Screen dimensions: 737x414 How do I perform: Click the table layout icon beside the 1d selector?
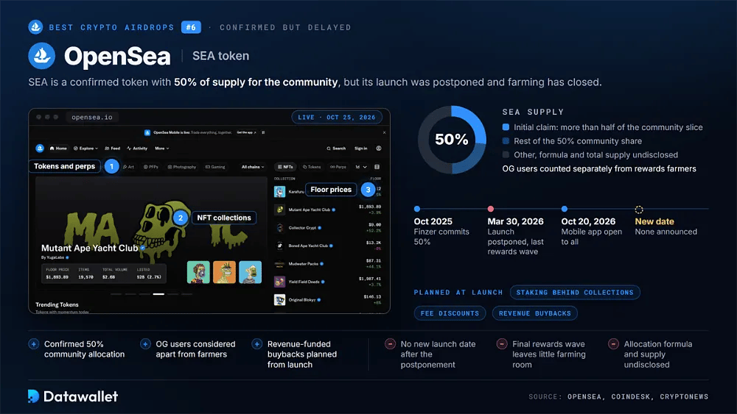pos(377,167)
